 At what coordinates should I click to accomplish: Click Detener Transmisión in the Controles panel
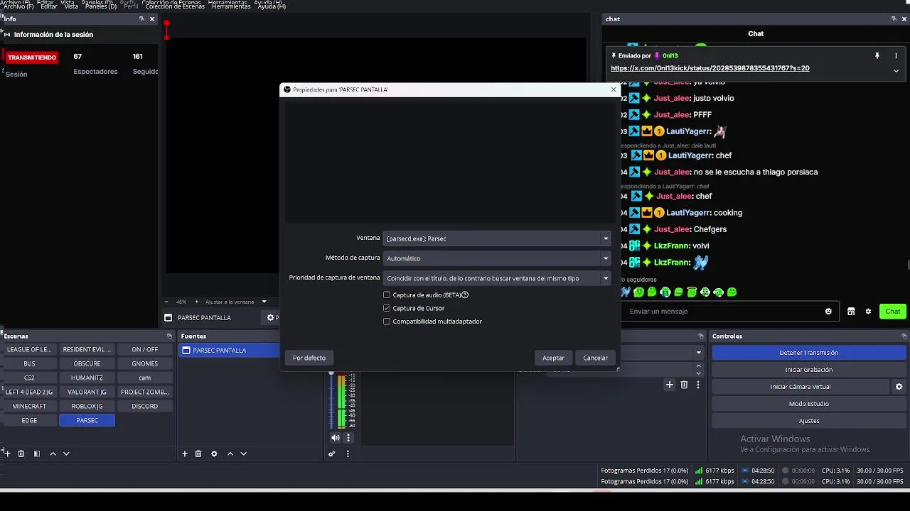[808, 353]
